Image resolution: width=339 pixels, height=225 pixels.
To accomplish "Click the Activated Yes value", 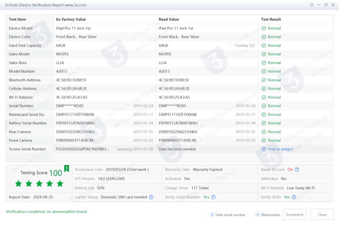I will [x=187, y=179].
